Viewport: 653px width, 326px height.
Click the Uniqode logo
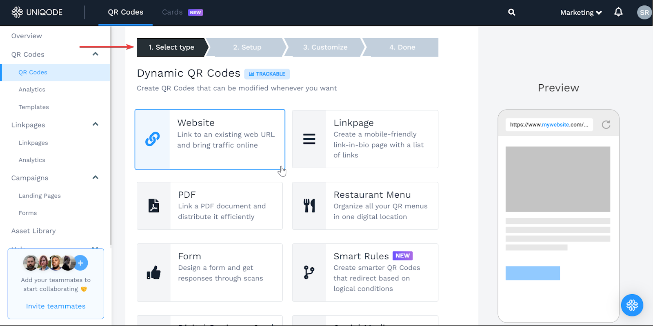pyautogui.click(x=37, y=12)
